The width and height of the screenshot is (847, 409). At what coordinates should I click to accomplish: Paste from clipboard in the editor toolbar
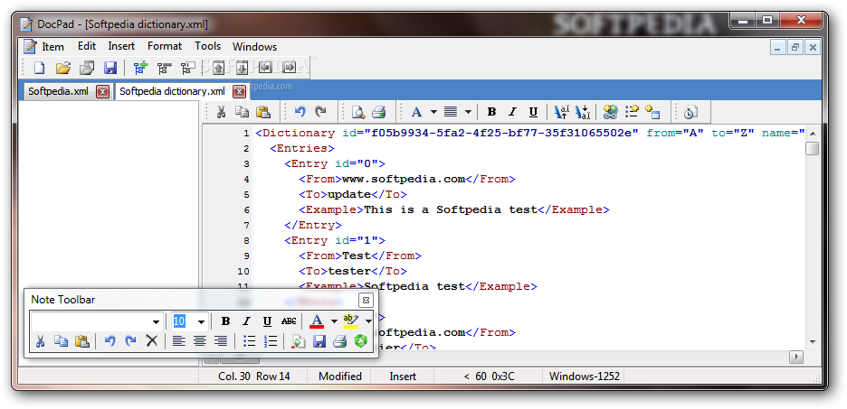click(262, 112)
